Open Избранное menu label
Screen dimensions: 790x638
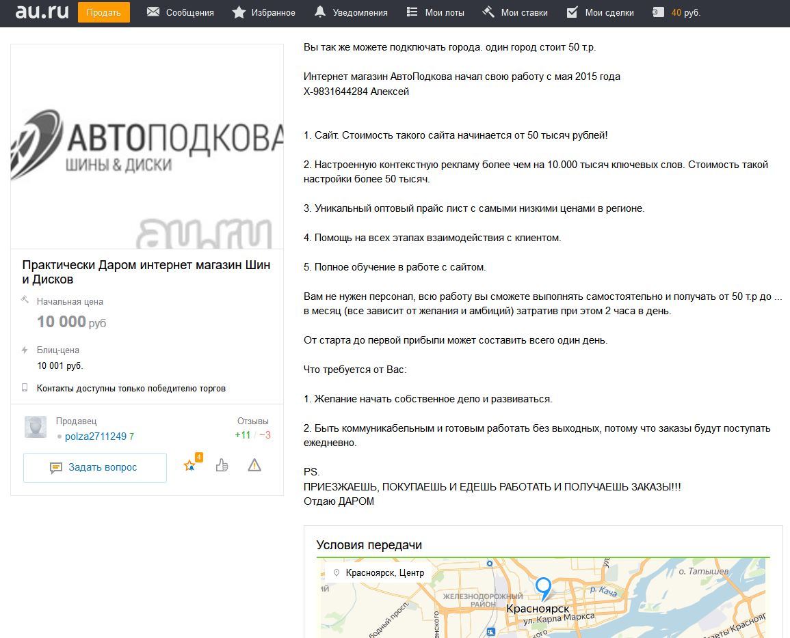[x=274, y=12]
